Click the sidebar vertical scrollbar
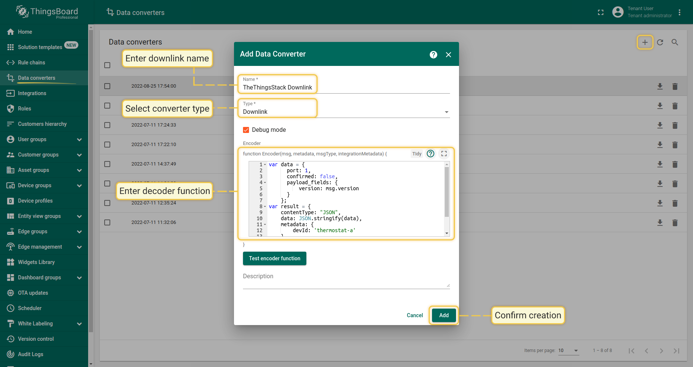This screenshot has height=367, width=693. click(91, 181)
